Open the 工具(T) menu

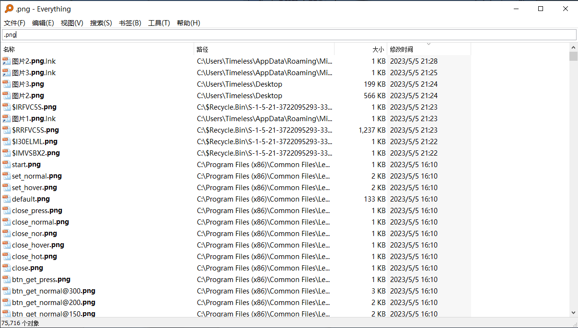159,23
